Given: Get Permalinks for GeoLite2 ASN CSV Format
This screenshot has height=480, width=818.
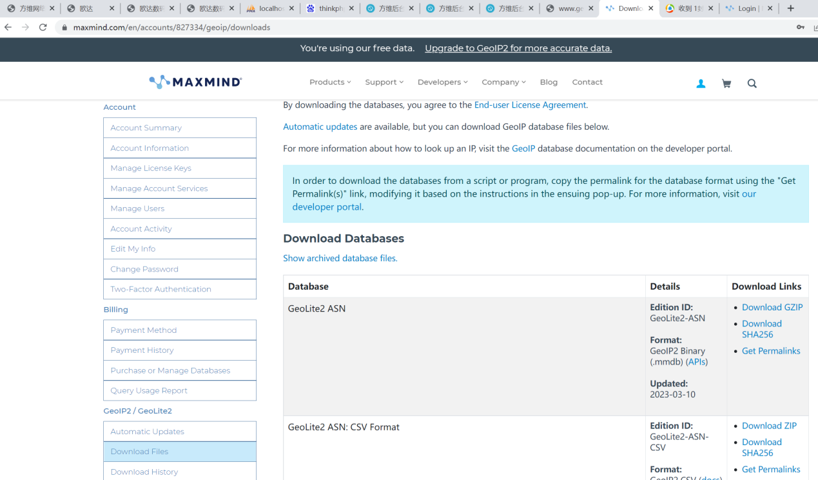Looking at the screenshot, I should [771, 469].
